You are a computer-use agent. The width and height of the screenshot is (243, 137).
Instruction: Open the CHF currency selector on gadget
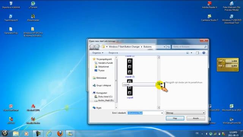pyautogui.click(x=221, y=61)
